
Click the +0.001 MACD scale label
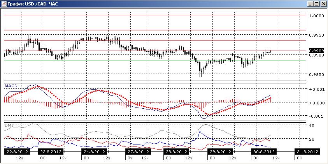click(316, 89)
